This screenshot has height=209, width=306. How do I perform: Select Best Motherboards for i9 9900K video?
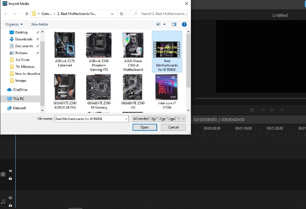point(167,52)
